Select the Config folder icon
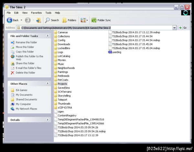Viewport: 194px width, 152px height. click(x=56, y=40)
